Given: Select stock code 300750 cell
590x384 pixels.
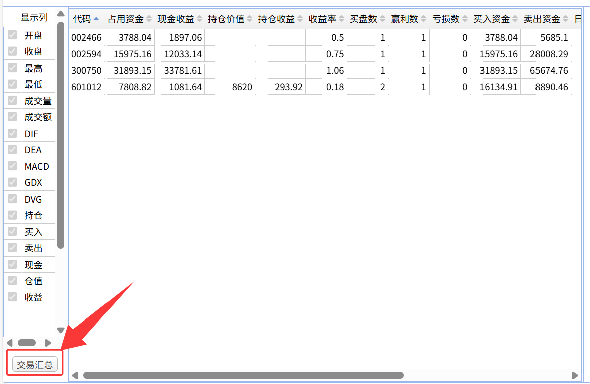Looking at the screenshot, I should coord(86,70).
